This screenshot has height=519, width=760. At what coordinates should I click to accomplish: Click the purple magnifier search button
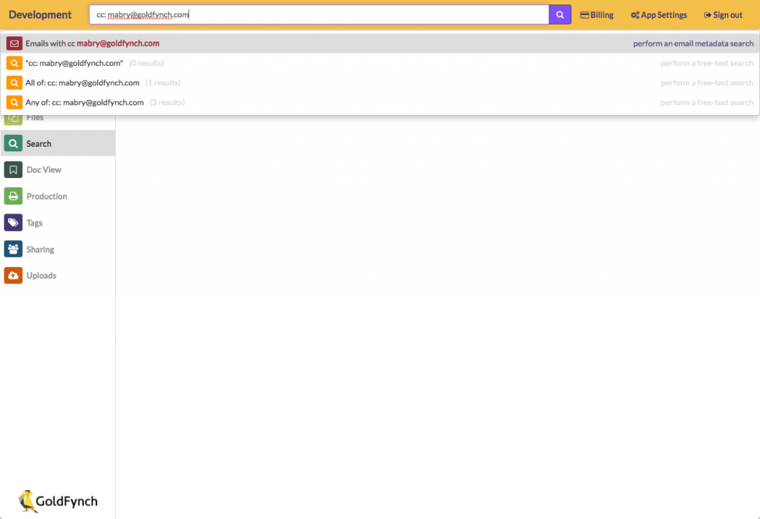click(560, 14)
